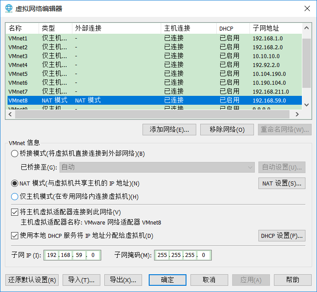
Task: Click subnet address 192.168.59.0
Action: 269,101
